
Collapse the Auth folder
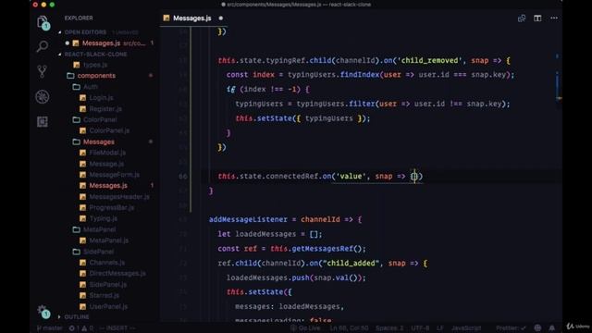[91, 87]
